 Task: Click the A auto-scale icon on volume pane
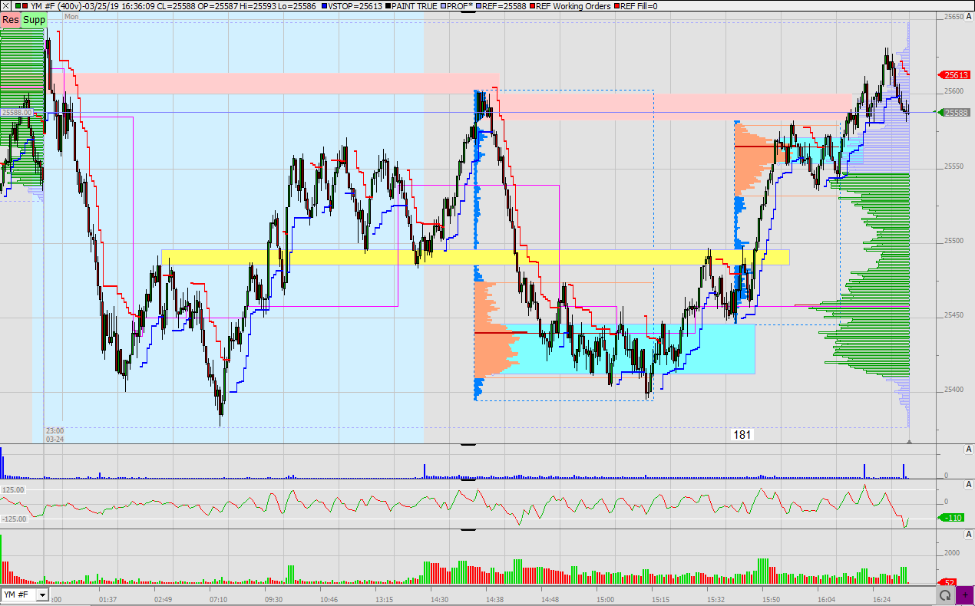(970, 534)
